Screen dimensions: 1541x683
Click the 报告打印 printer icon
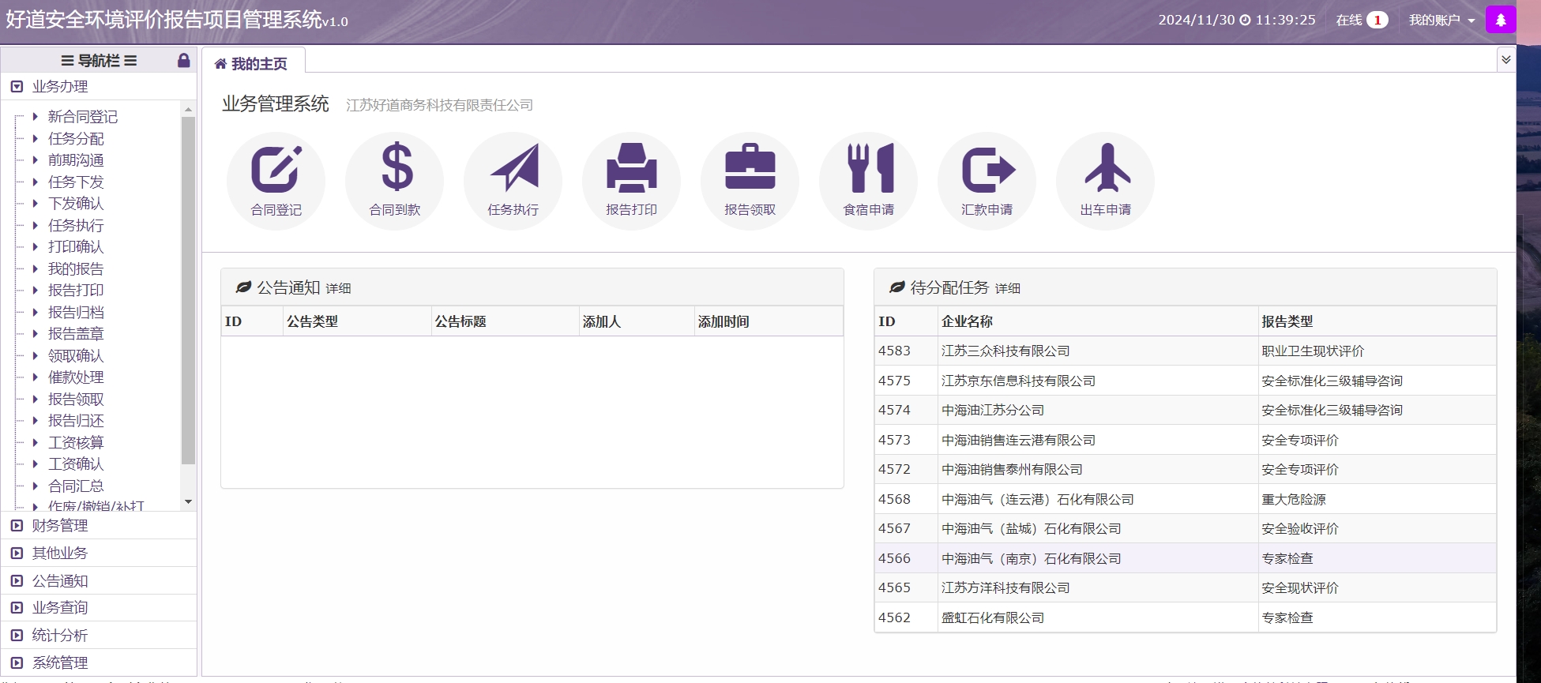(x=631, y=180)
